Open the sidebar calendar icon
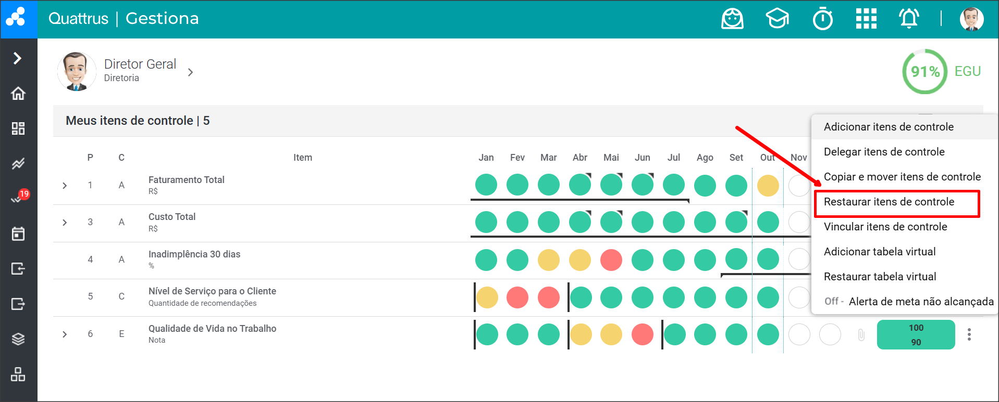Viewport: 999px width, 402px height. coord(18,234)
